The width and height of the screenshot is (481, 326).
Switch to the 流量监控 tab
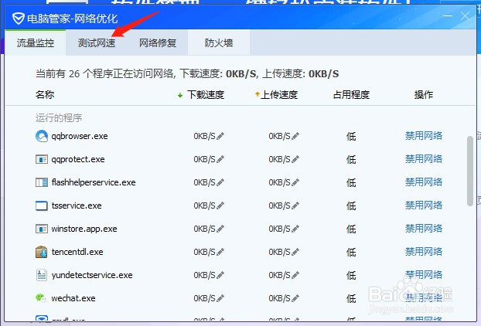coord(36,43)
